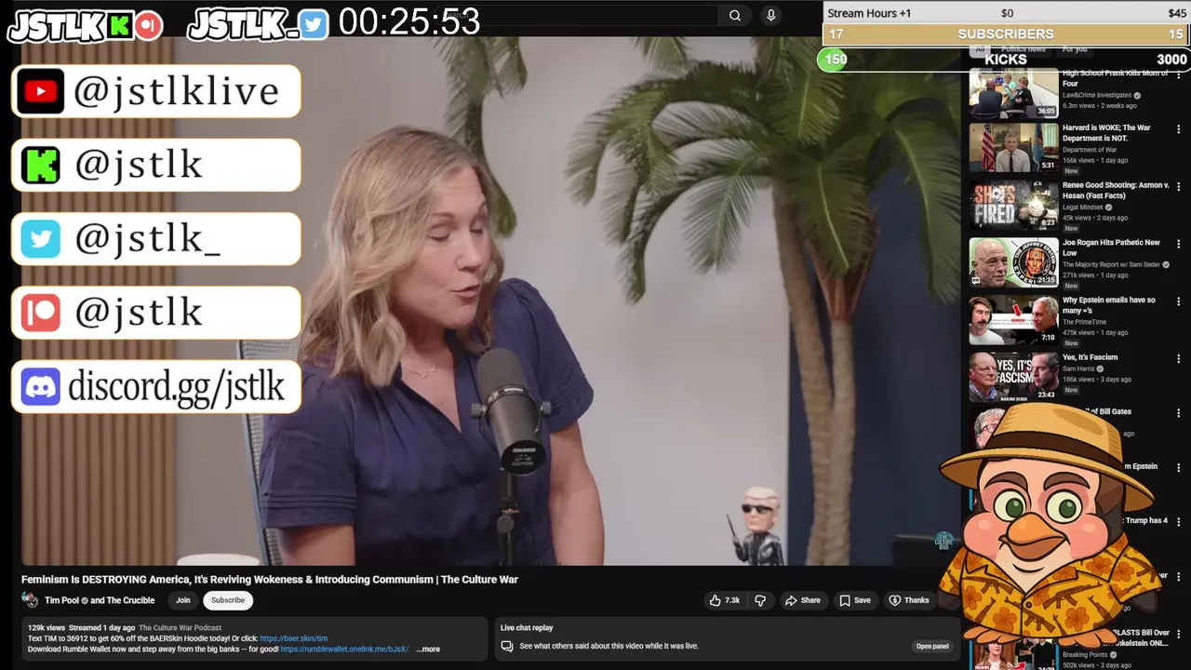
Task: Click the live chat replay icon
Action: point(507,646)
